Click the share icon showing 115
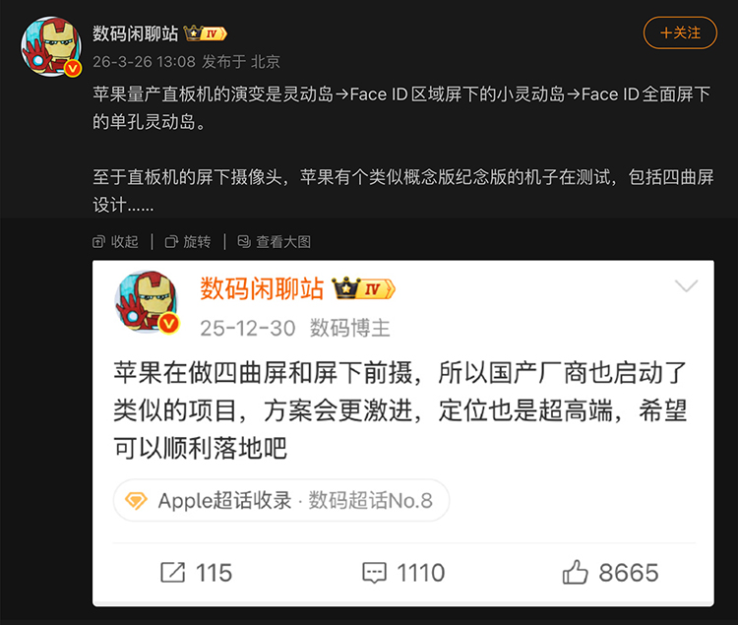Image resolution: width=738 pixels, height=625 pixels. point(173,572)
